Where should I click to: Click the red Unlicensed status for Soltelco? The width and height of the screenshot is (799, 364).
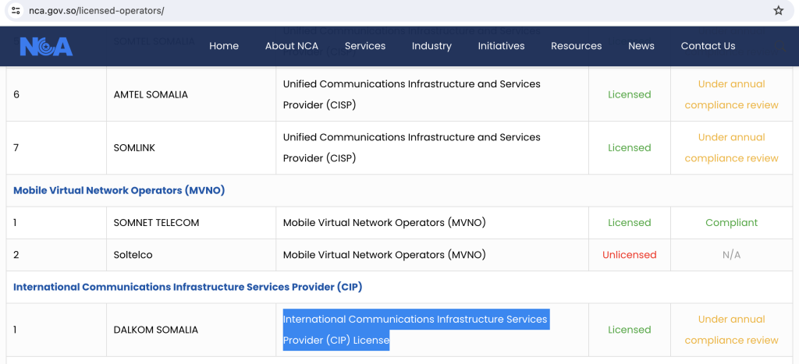630,255
